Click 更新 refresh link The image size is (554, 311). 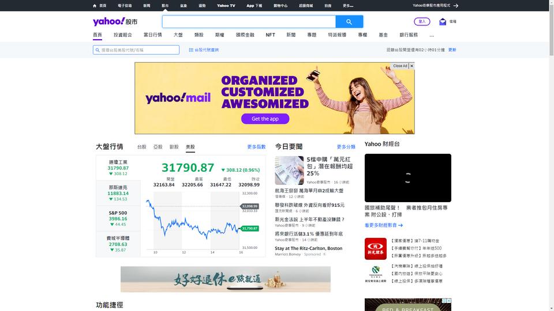[x=452, y=50]
